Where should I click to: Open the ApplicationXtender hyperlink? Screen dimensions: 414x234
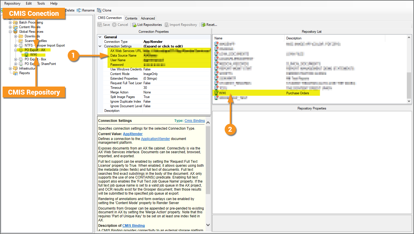(x=156, y=139)
